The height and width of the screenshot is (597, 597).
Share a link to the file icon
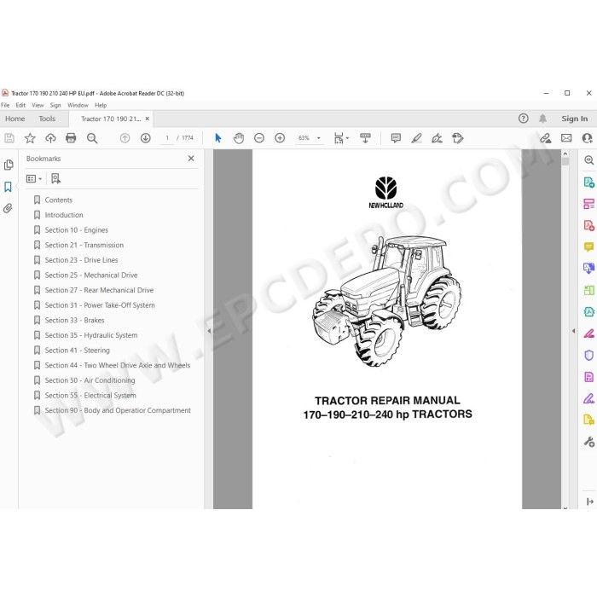(546, 138)
